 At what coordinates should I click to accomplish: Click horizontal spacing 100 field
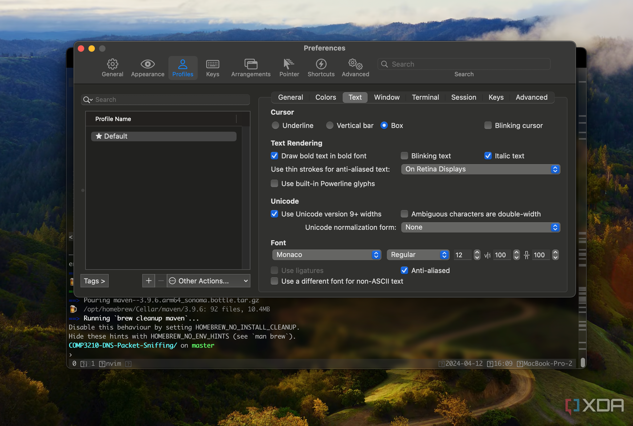(x=502, y=255)
